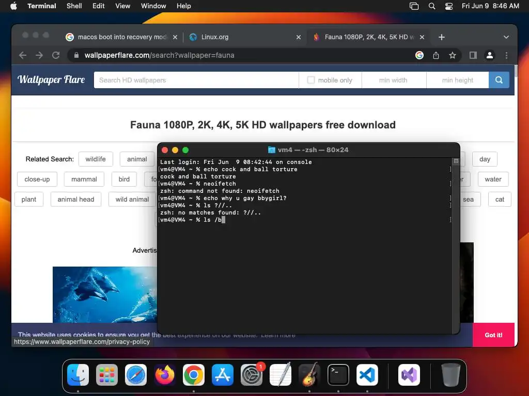Select the cat tag

tap(500, 200)
